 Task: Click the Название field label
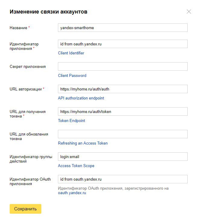coord(18,28)
